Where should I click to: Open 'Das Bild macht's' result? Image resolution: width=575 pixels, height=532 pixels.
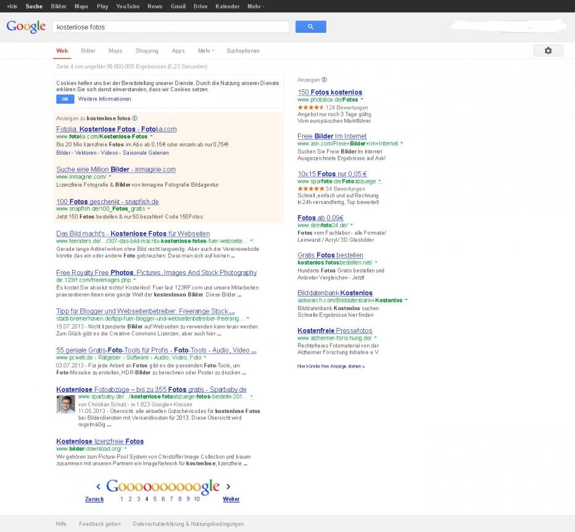coord(133,234)
